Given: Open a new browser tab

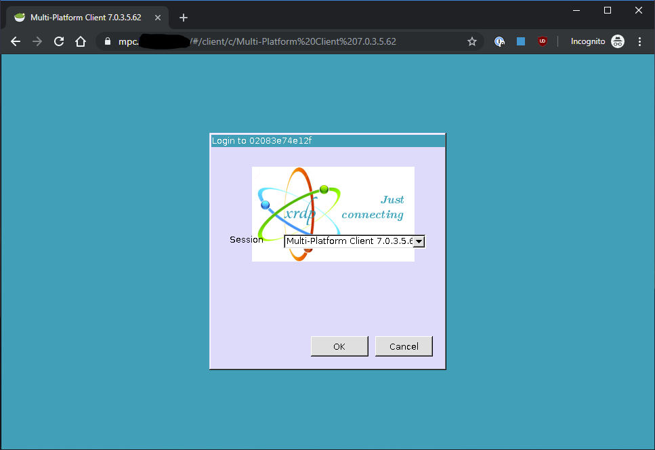Looking at the screenshot, I should (x=184, y=18).
